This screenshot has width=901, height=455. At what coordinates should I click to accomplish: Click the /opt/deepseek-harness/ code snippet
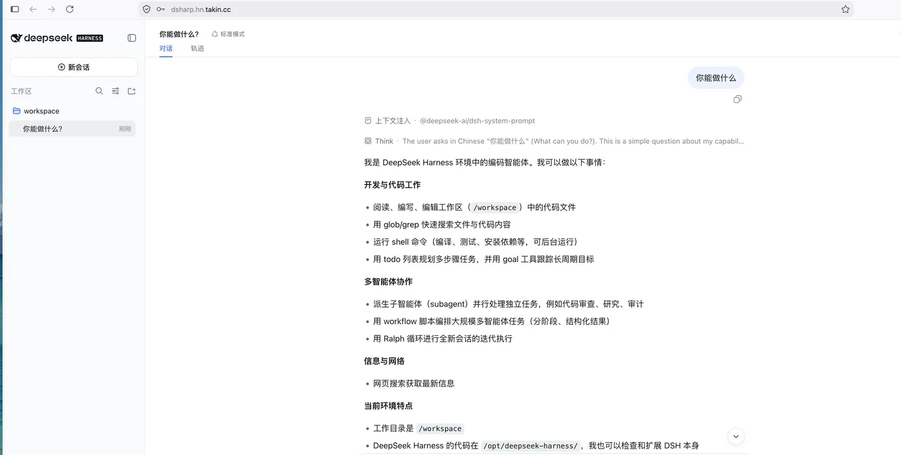(532, 445)
